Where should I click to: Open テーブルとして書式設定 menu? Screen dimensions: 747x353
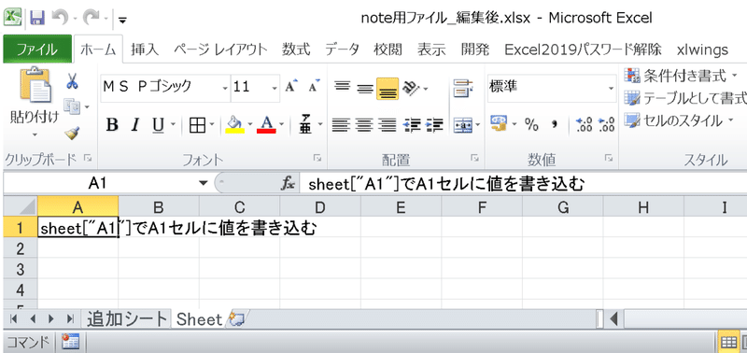tap(685, 98)
